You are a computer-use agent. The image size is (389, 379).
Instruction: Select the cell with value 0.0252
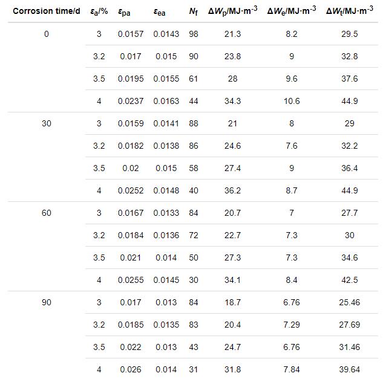click(131, 190)
